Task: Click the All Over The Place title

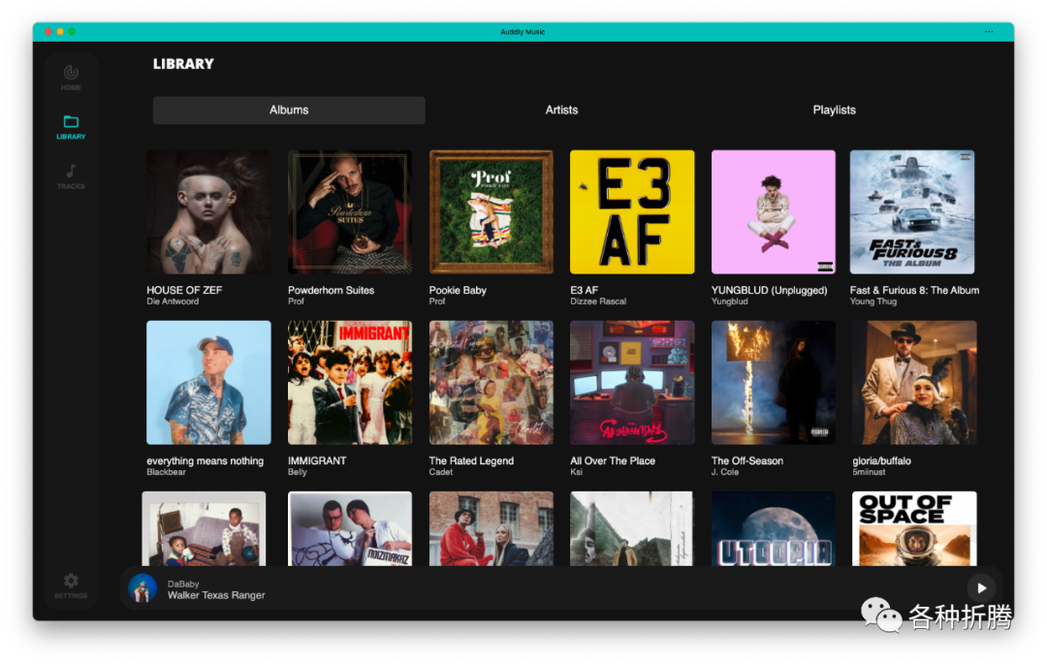Action: pos(613,461)
